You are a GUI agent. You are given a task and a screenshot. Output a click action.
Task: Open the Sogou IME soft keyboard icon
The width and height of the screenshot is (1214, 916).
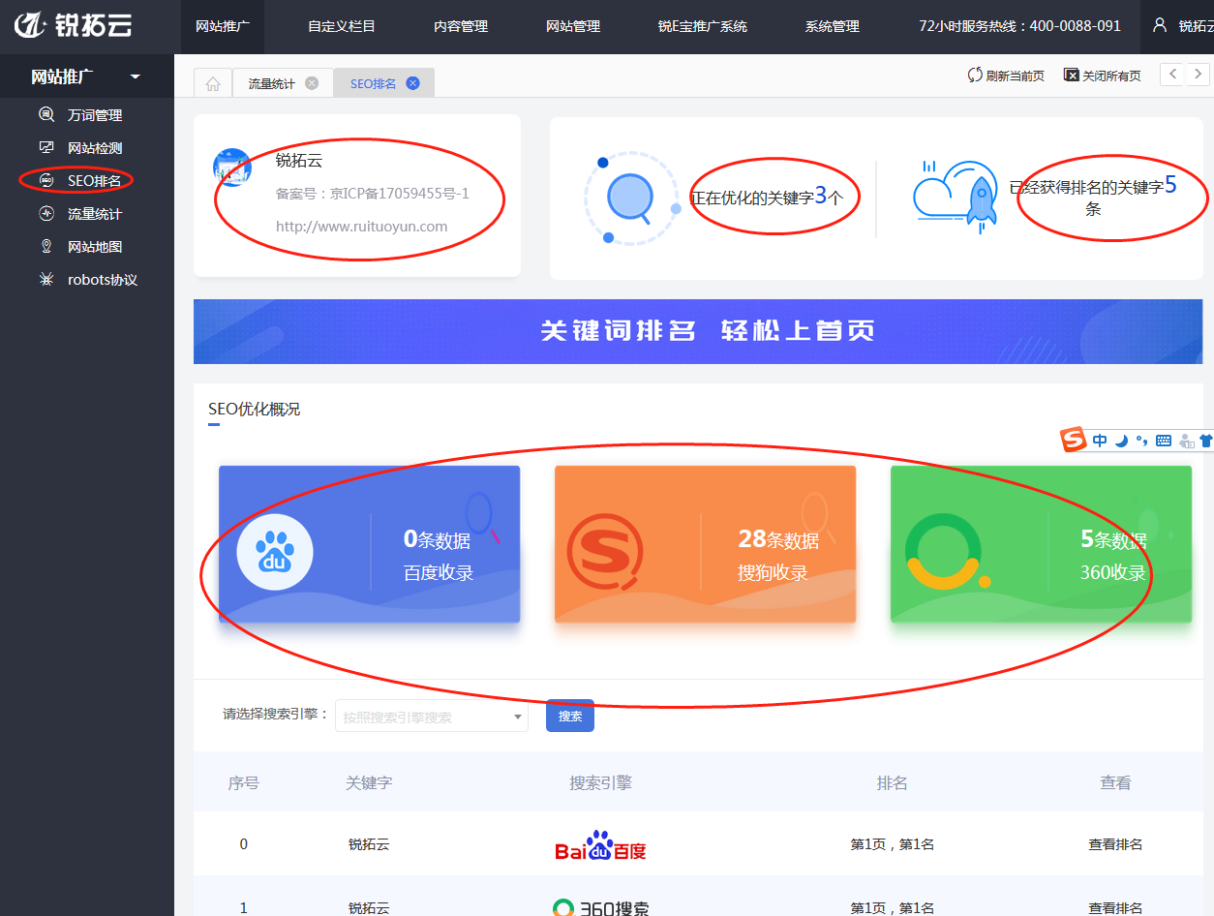click(1164, 441)
